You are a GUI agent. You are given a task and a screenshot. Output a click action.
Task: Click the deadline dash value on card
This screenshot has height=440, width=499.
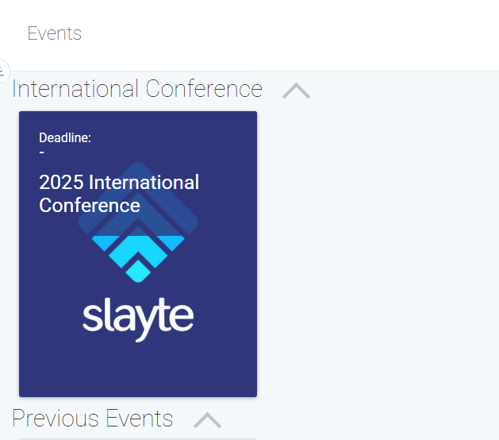(x=42, y=152)
